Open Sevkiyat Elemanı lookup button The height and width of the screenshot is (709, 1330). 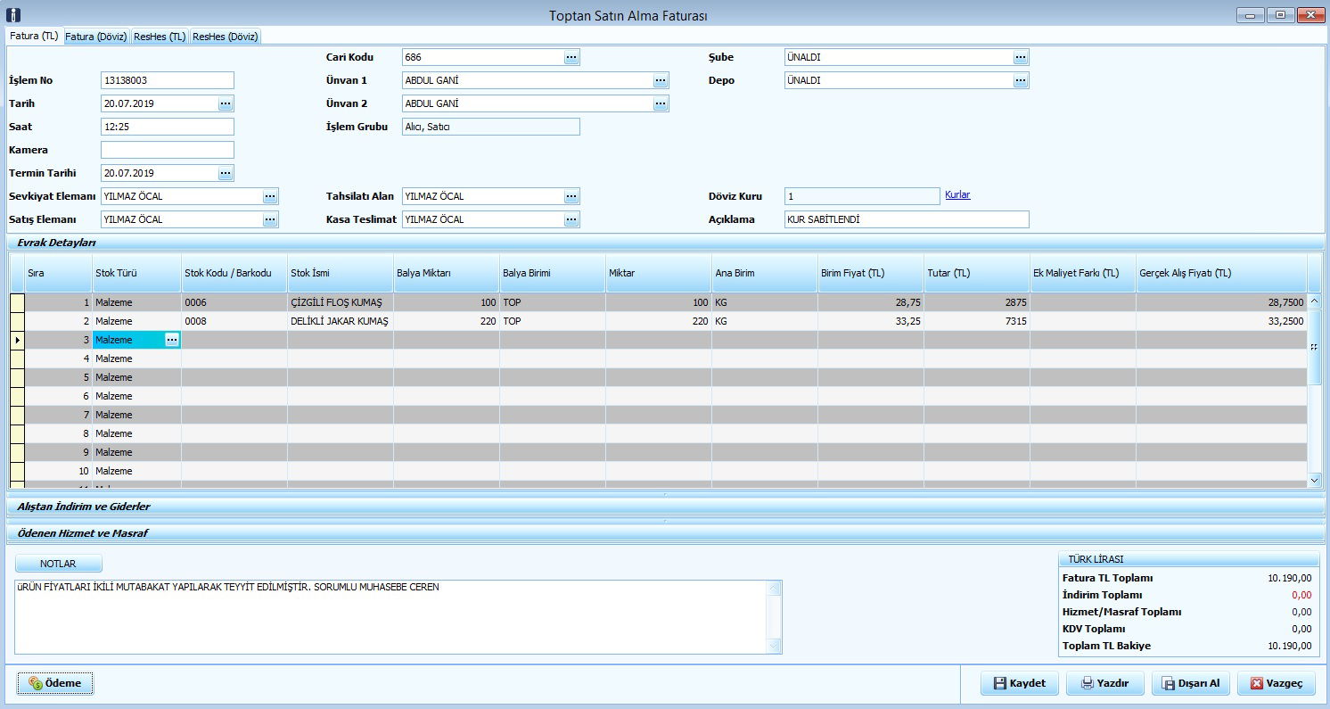coord(270,196)
